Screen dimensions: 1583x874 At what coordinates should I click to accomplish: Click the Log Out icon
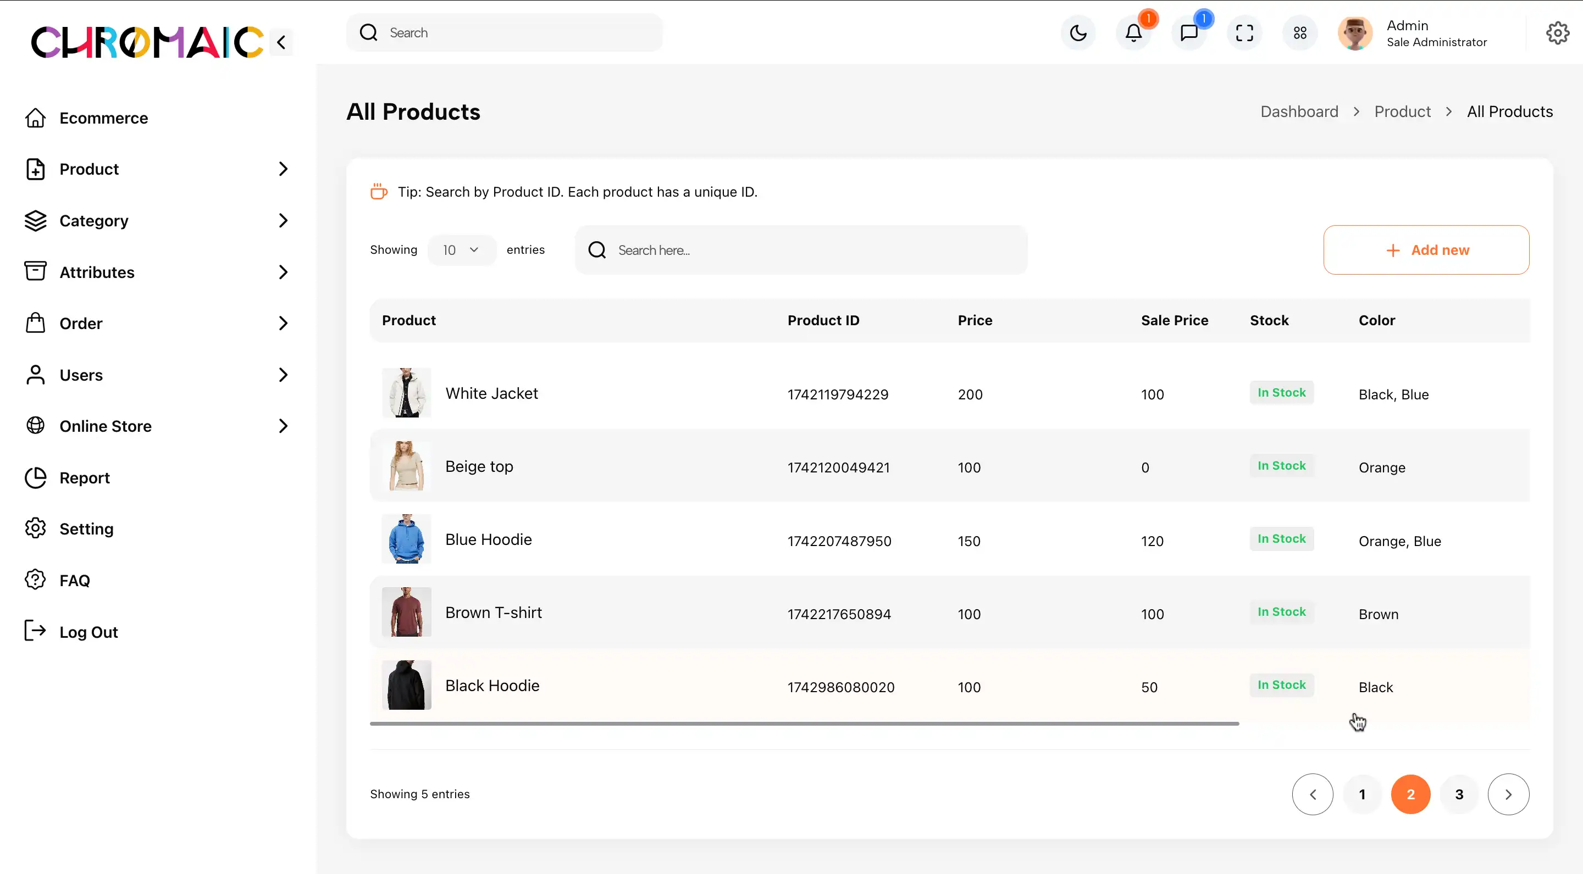(x=36, y=631)
